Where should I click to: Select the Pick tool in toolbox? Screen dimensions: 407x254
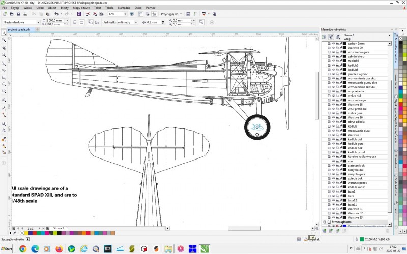coord(4,33)
